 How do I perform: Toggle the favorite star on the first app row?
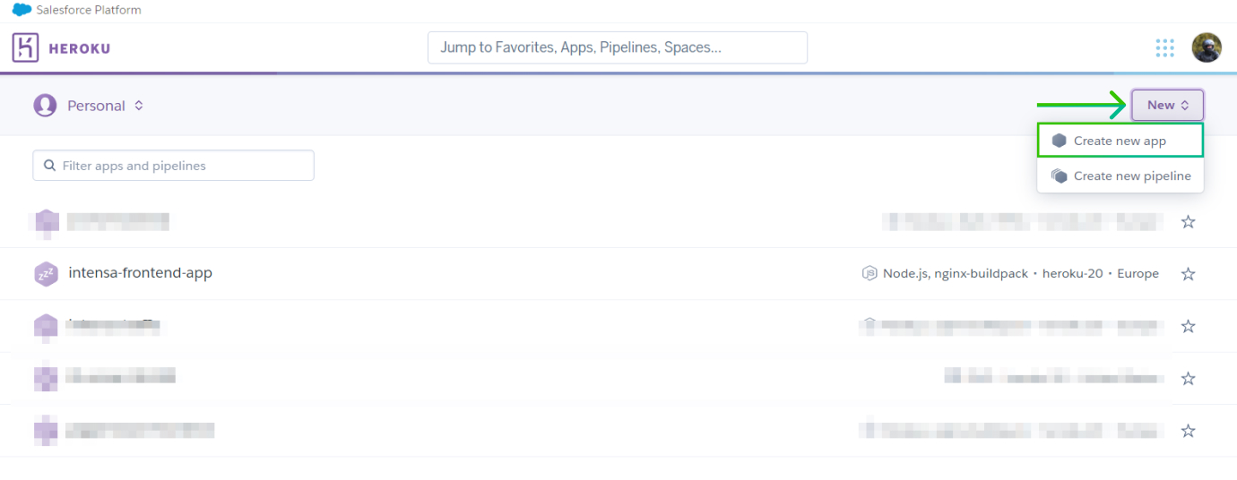(x=1188, y=222)
